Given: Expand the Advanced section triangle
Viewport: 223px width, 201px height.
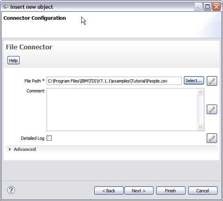Looking at the screenshot, I should (10, 149).
